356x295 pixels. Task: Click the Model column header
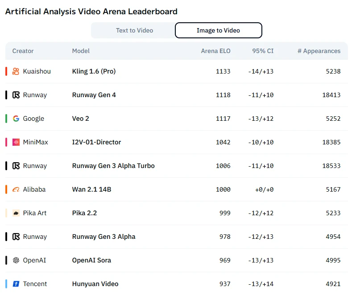[81, 51]
